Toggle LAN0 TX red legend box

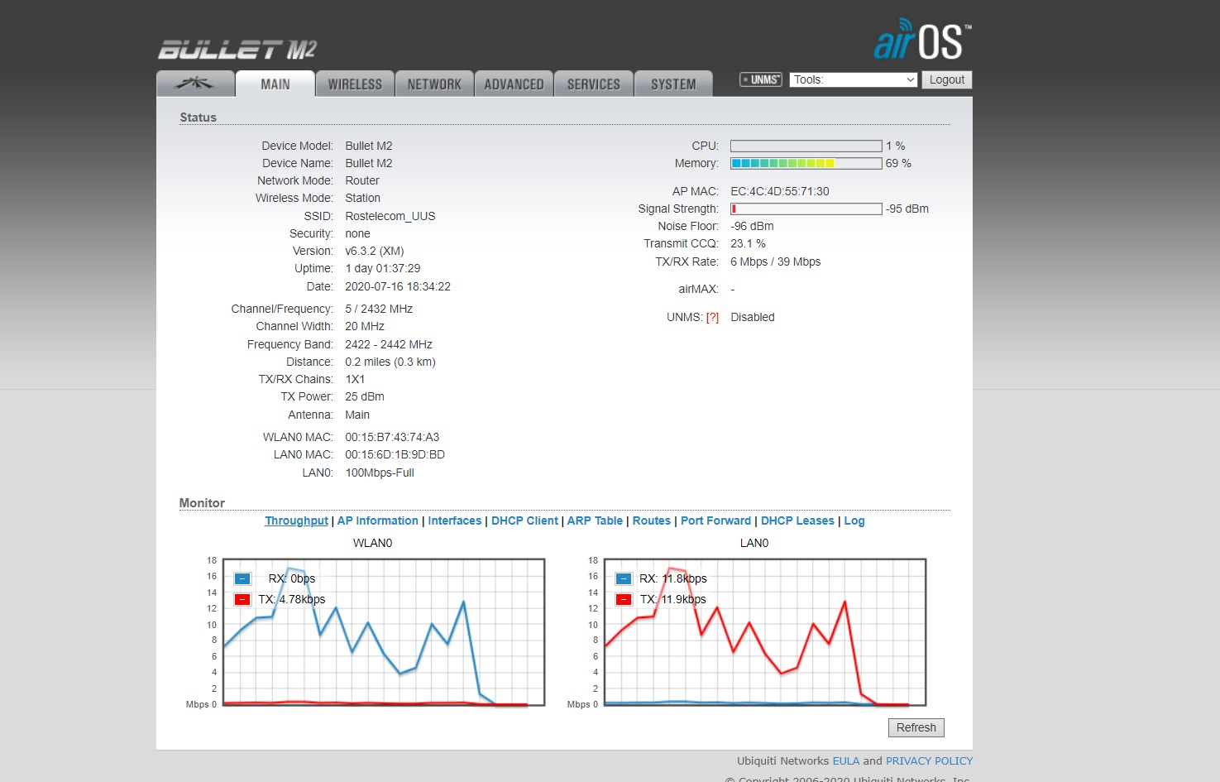pyautogui.click(x=624, y=599)
